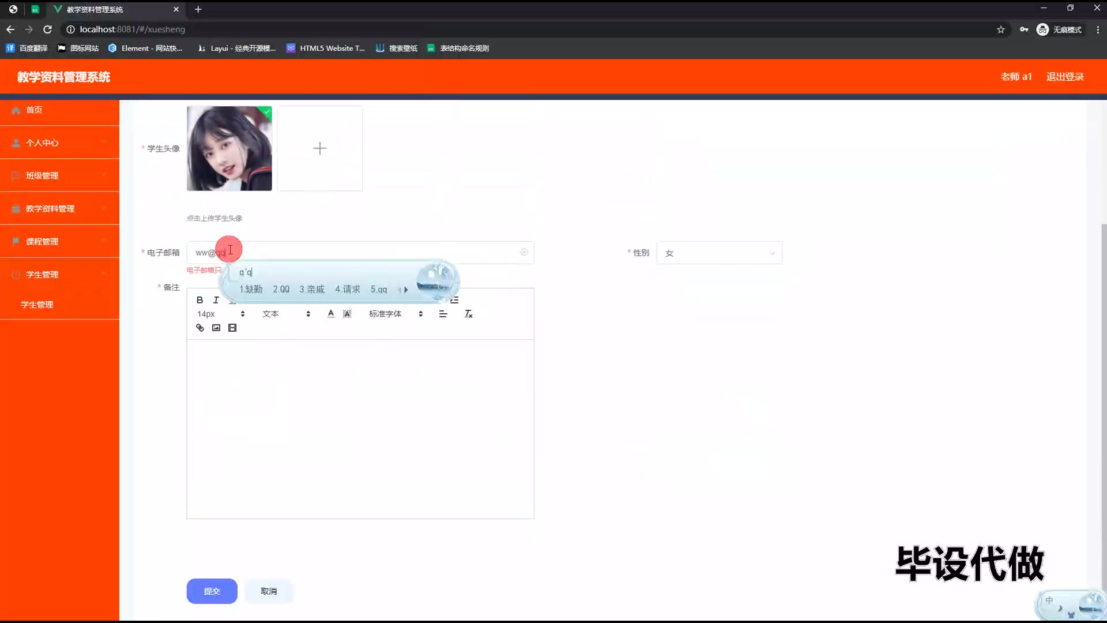Open 首页 in the sidebar
The width and height of the screenshot is (1107, 623).
coord(60,110)
